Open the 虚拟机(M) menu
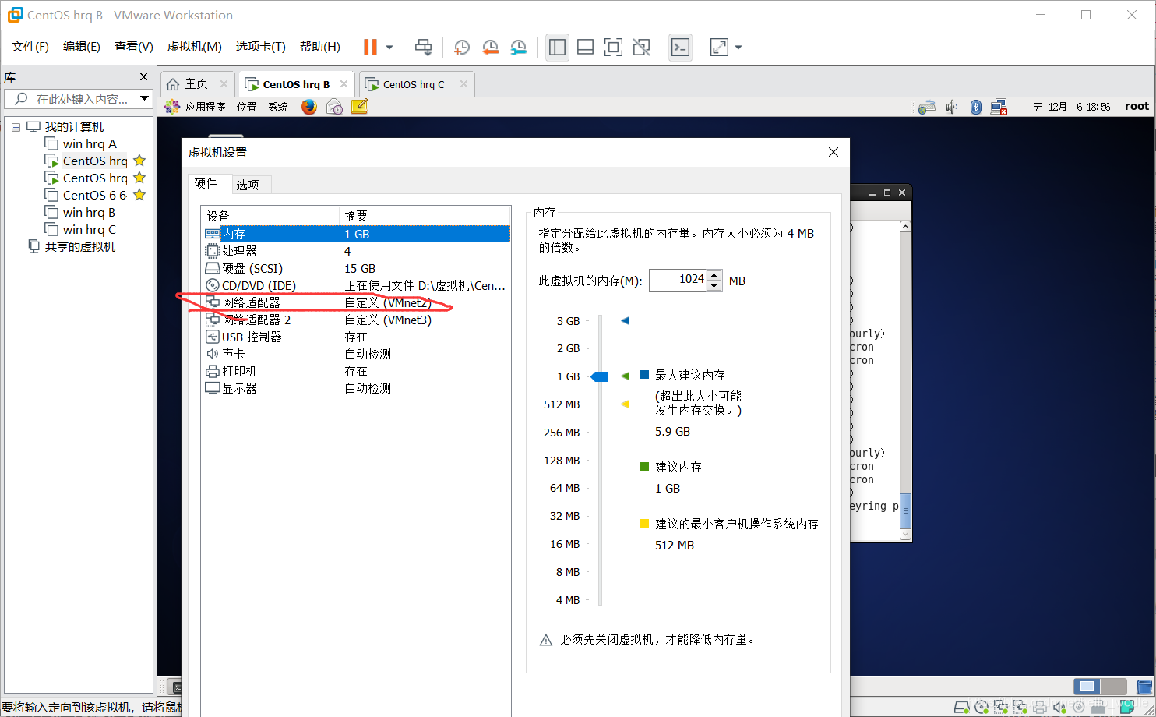Screen dimensions: 1156x717 pyautogui.click(x=195, y=47)
